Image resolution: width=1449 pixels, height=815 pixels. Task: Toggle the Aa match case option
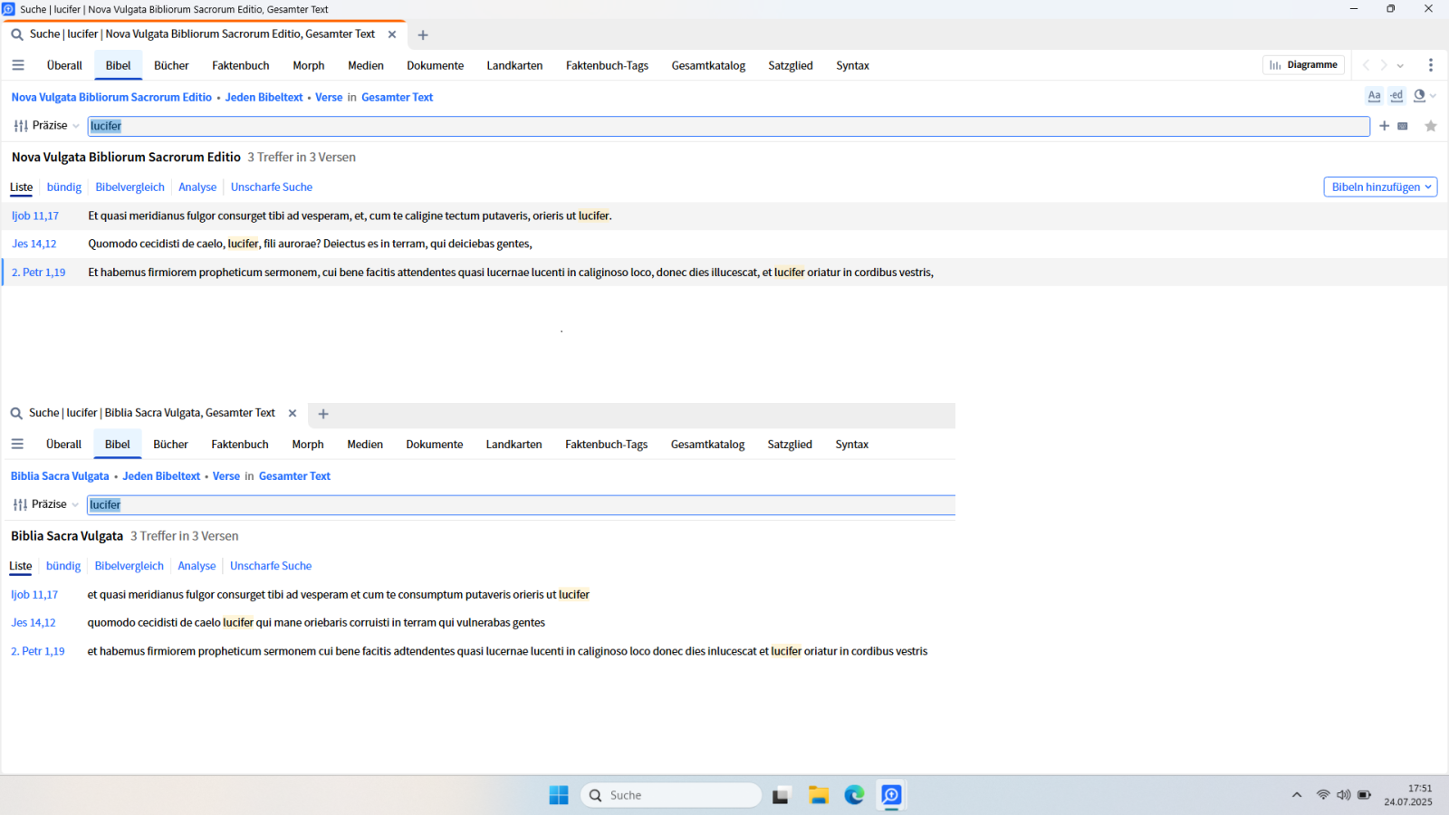[x=1374, y=96]
